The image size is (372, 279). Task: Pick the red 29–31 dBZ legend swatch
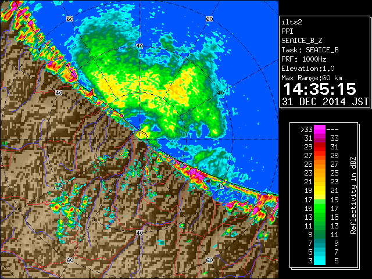click(320, 147)
